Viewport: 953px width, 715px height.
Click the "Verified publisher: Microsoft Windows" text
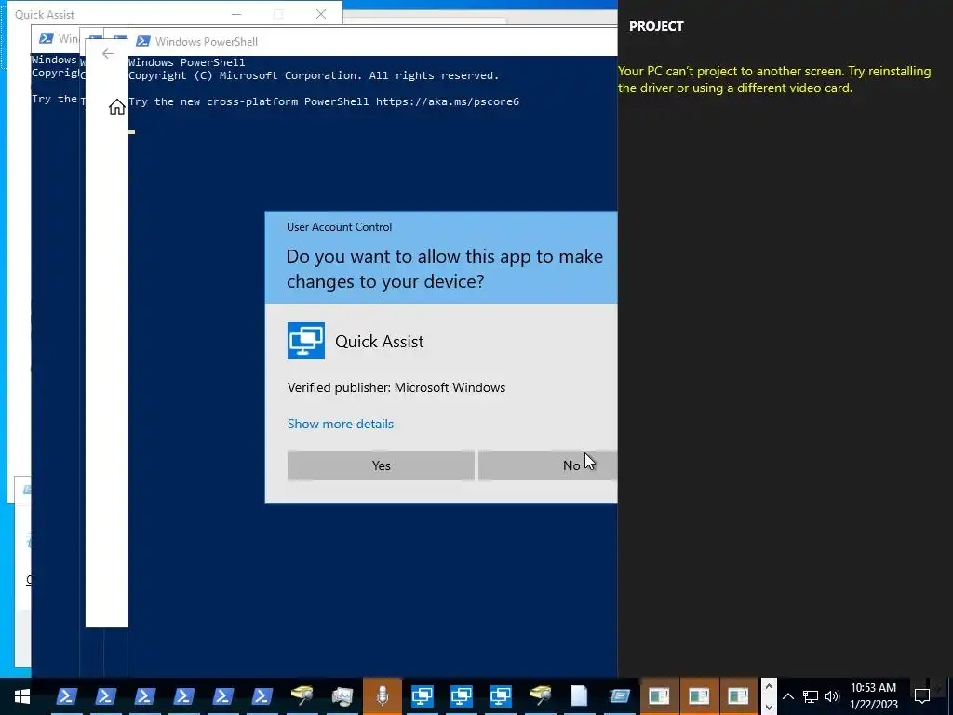coord(396,387)
